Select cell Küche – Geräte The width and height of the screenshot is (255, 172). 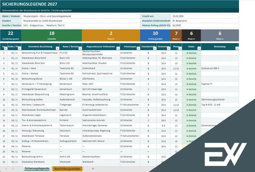(x=40, y=74)
